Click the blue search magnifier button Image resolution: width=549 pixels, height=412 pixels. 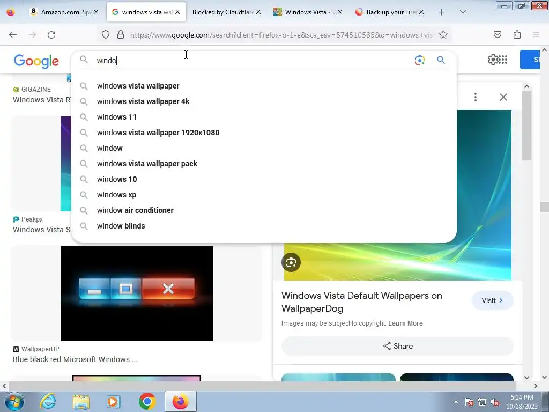[441, 60]
